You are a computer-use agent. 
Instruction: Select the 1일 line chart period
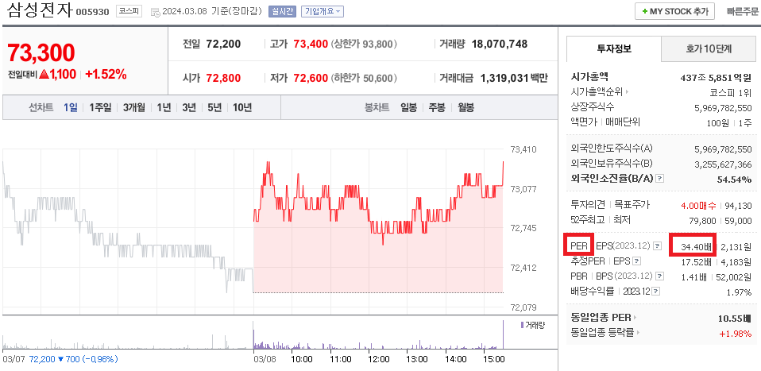71,108
